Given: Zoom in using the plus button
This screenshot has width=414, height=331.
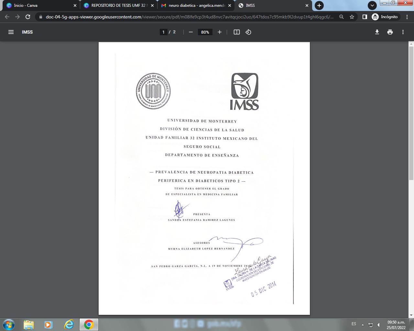Looking at the screenshot, I should click(x=220, y=32).
